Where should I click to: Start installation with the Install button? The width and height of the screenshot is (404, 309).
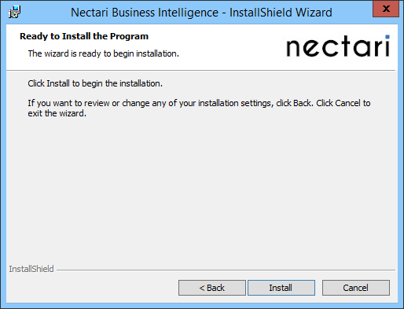tap(281, 288)
